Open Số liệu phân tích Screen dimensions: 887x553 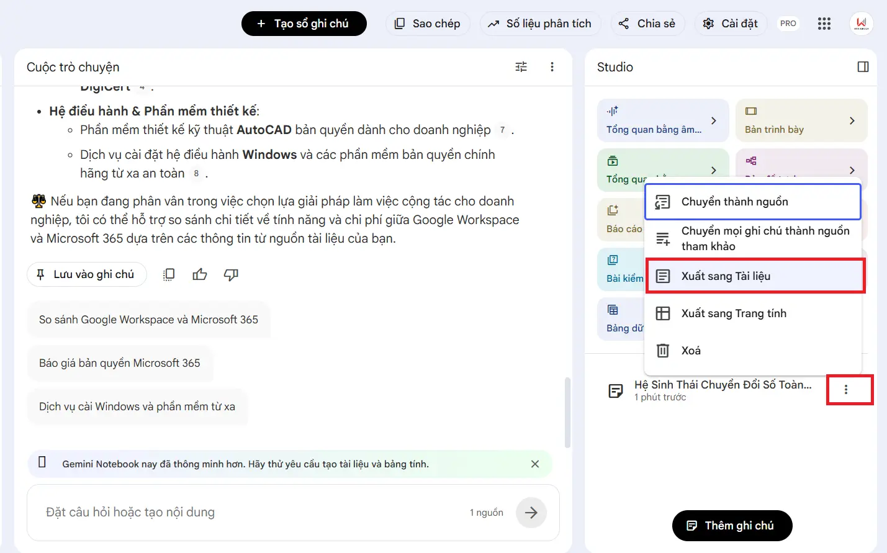[540, 24]
